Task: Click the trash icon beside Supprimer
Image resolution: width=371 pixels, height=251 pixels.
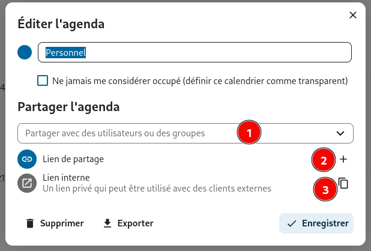Action: point(30,223)
